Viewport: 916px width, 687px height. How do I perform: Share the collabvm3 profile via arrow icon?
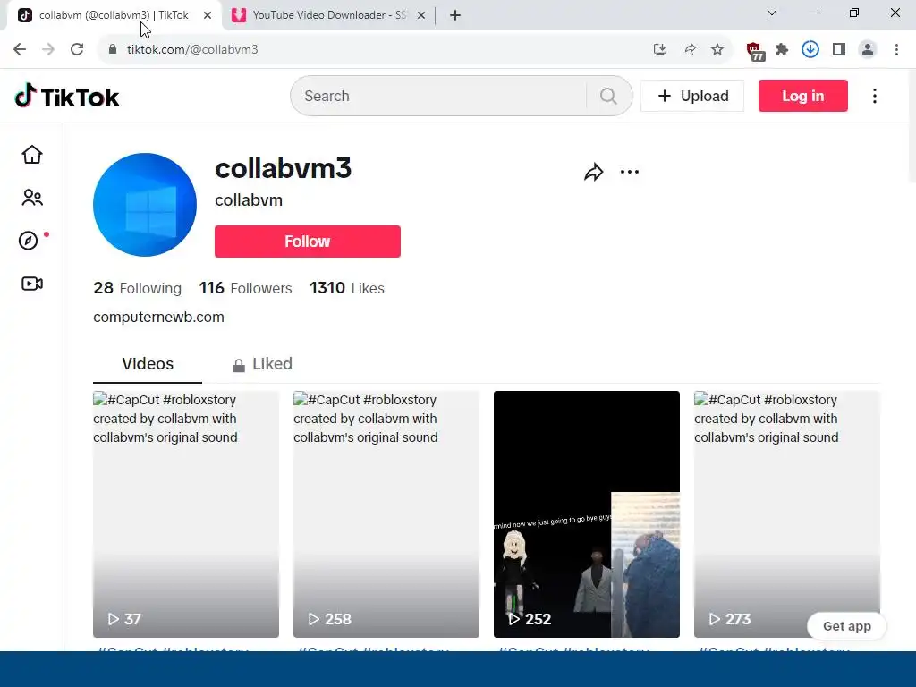(x=594, y=172)
